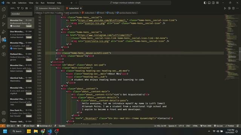This screenshot has height=135, width=241.
Task: Select body breadcrumb element
Action: point(110,13)
